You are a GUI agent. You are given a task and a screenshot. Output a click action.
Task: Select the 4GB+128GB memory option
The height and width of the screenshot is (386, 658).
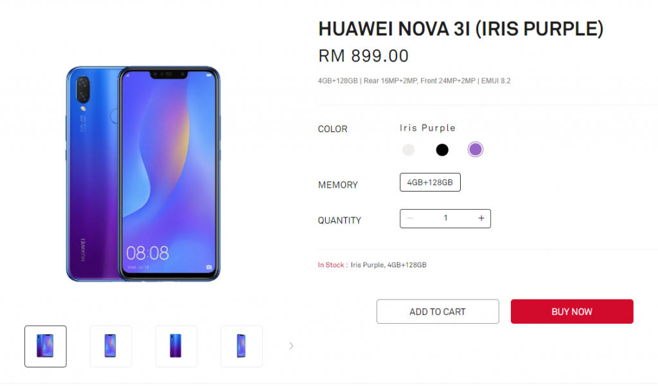(x=430, y=182)
